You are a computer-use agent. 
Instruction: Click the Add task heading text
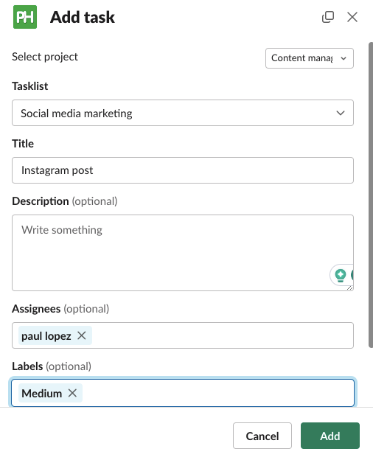82,17
